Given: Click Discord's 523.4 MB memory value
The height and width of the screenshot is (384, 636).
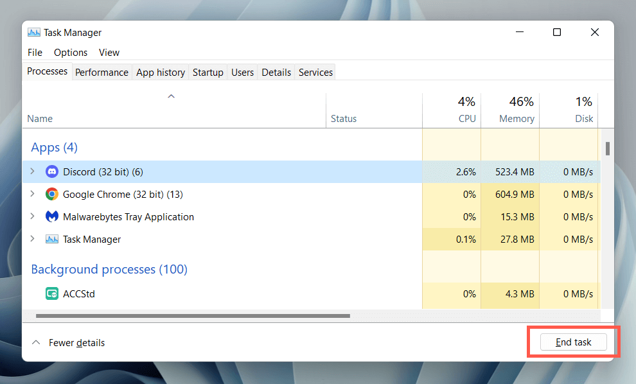Looking at the screenshot, I should click(515, 172).
